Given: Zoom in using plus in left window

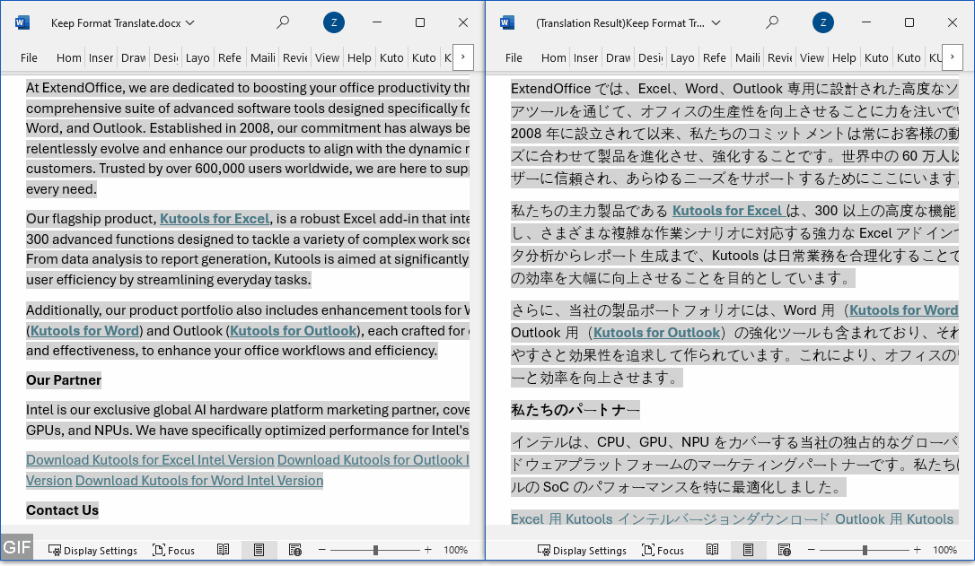Looking at the screenshot, I should [428, 550].
